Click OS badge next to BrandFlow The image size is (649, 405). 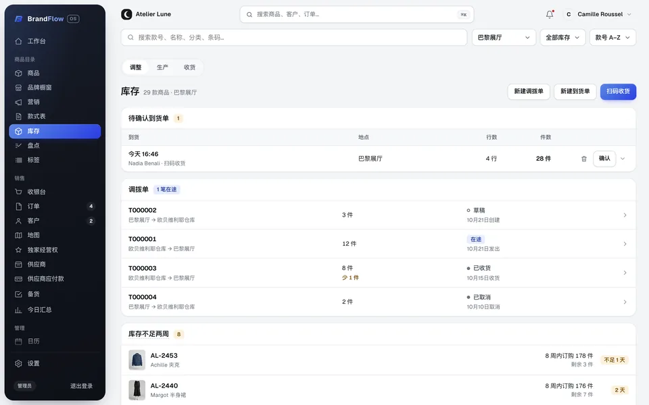point(73,19)
